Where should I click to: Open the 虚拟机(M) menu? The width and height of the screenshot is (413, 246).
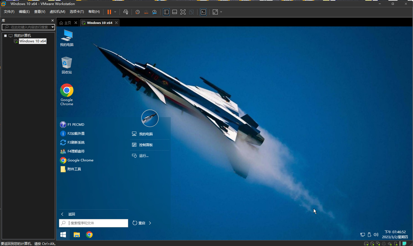(58, 12)
